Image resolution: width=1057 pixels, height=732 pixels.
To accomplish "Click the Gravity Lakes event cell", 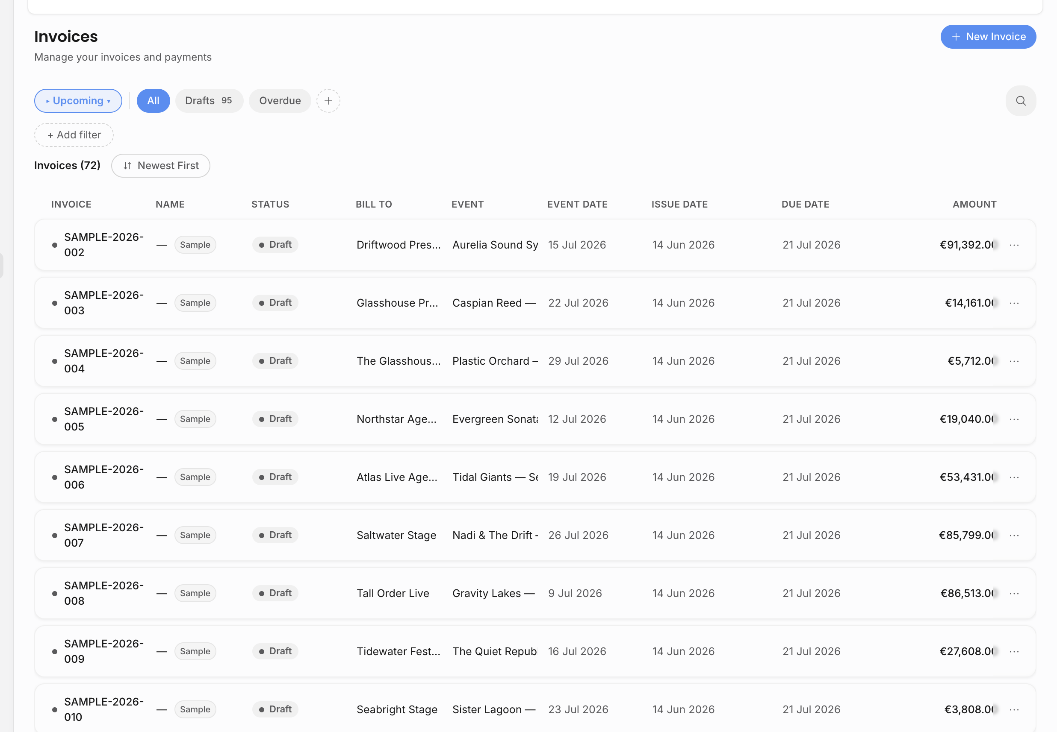I will click(x=493, y=594).
